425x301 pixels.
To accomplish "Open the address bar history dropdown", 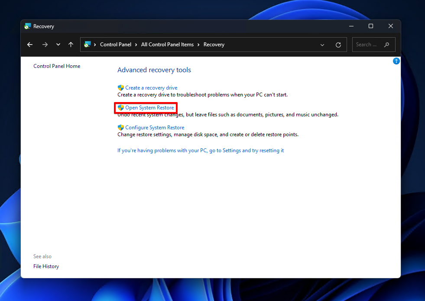I will coord(322,45).
